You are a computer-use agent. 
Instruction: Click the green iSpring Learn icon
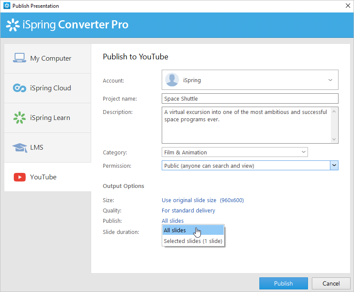pyautogui.click(x=19, y=117)
